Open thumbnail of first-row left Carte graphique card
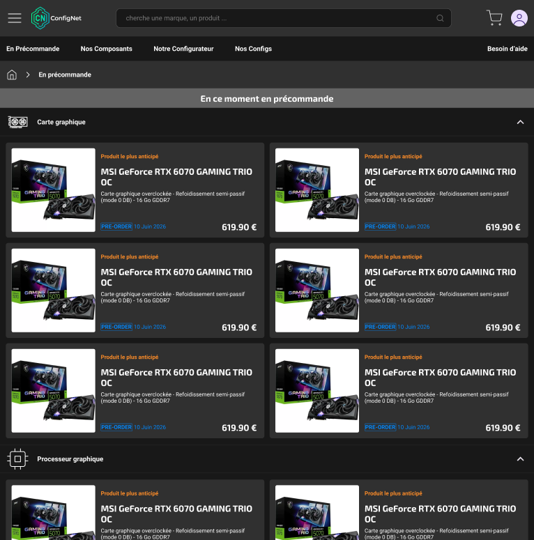This screenshot has height=540, width=534. (54, 190)
